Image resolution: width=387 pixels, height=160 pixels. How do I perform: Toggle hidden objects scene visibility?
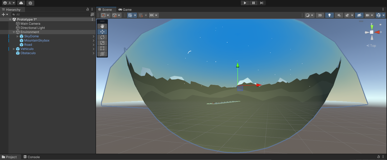(x=359, y=15)
